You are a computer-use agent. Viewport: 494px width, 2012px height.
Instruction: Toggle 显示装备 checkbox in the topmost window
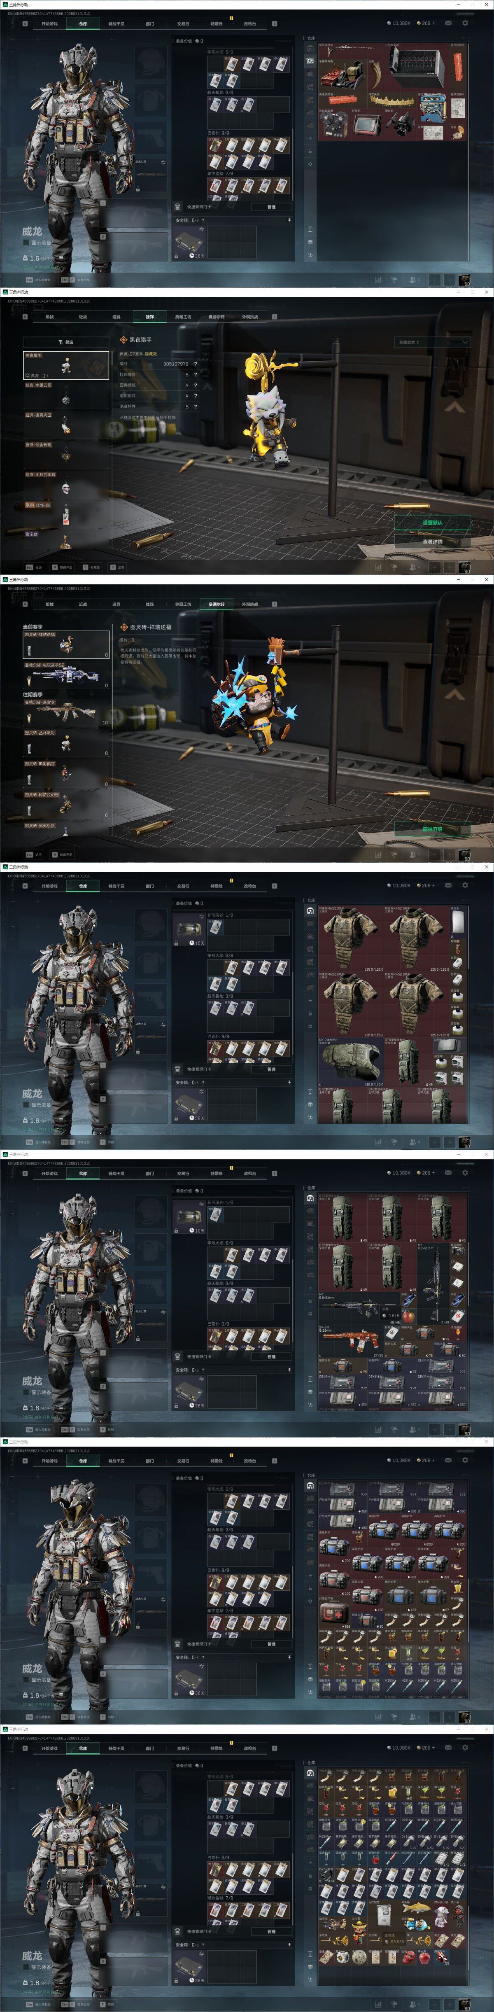coord(26,243)
